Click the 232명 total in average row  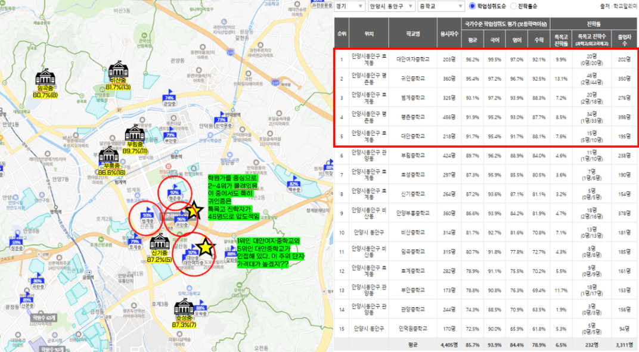coord(592,345)
